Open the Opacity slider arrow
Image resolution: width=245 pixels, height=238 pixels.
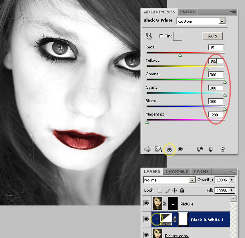tap(232, 180)
